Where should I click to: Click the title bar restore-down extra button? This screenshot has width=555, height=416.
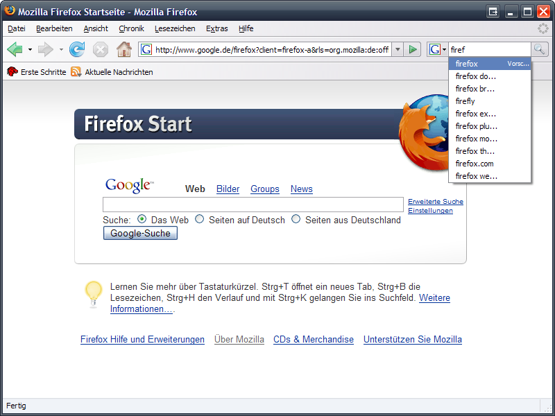[493, 12]
